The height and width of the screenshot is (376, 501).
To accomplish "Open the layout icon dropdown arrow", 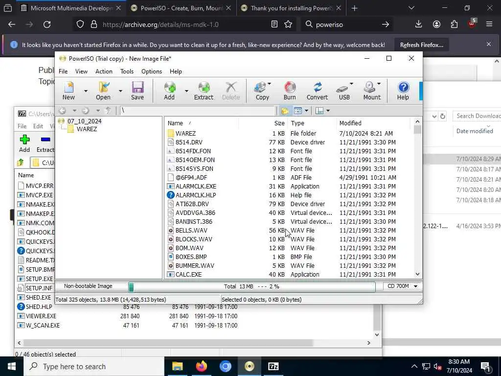I will point(328,111).
